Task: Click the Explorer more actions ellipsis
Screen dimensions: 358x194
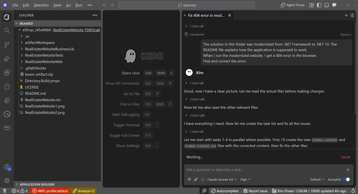Action: (x=95, y=15)
